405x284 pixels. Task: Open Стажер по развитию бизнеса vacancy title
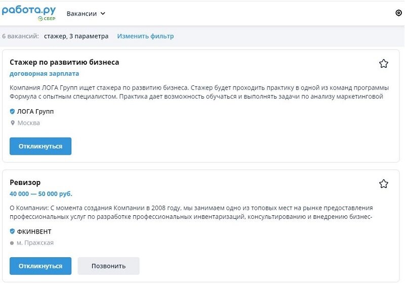point(64,62)
